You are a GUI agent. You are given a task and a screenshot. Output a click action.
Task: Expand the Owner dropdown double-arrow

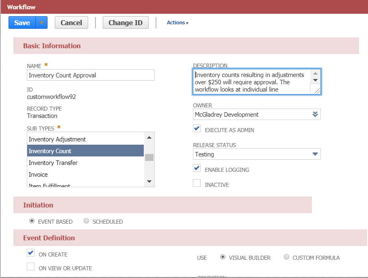tap(315, 114)
